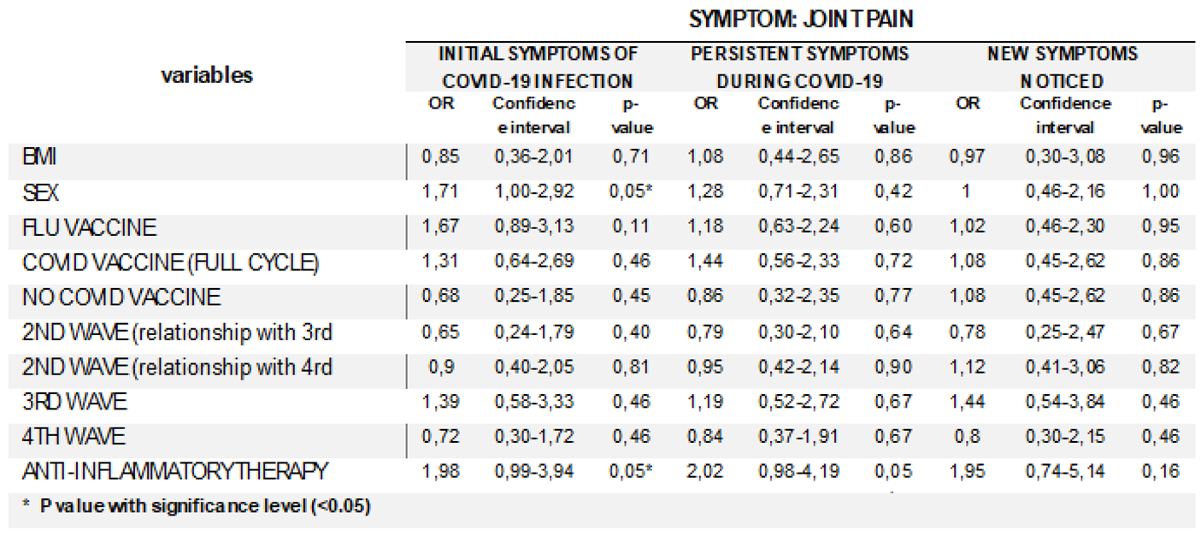Click the 4TH WAVE row label

tap(74, 437)
